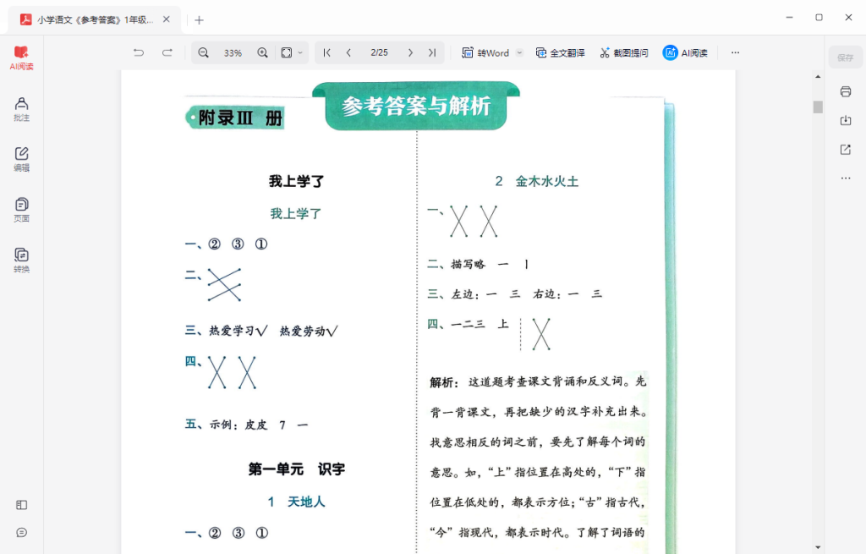866x554 pixels.
Task: Go to the next page
Action: coord(410,52)
